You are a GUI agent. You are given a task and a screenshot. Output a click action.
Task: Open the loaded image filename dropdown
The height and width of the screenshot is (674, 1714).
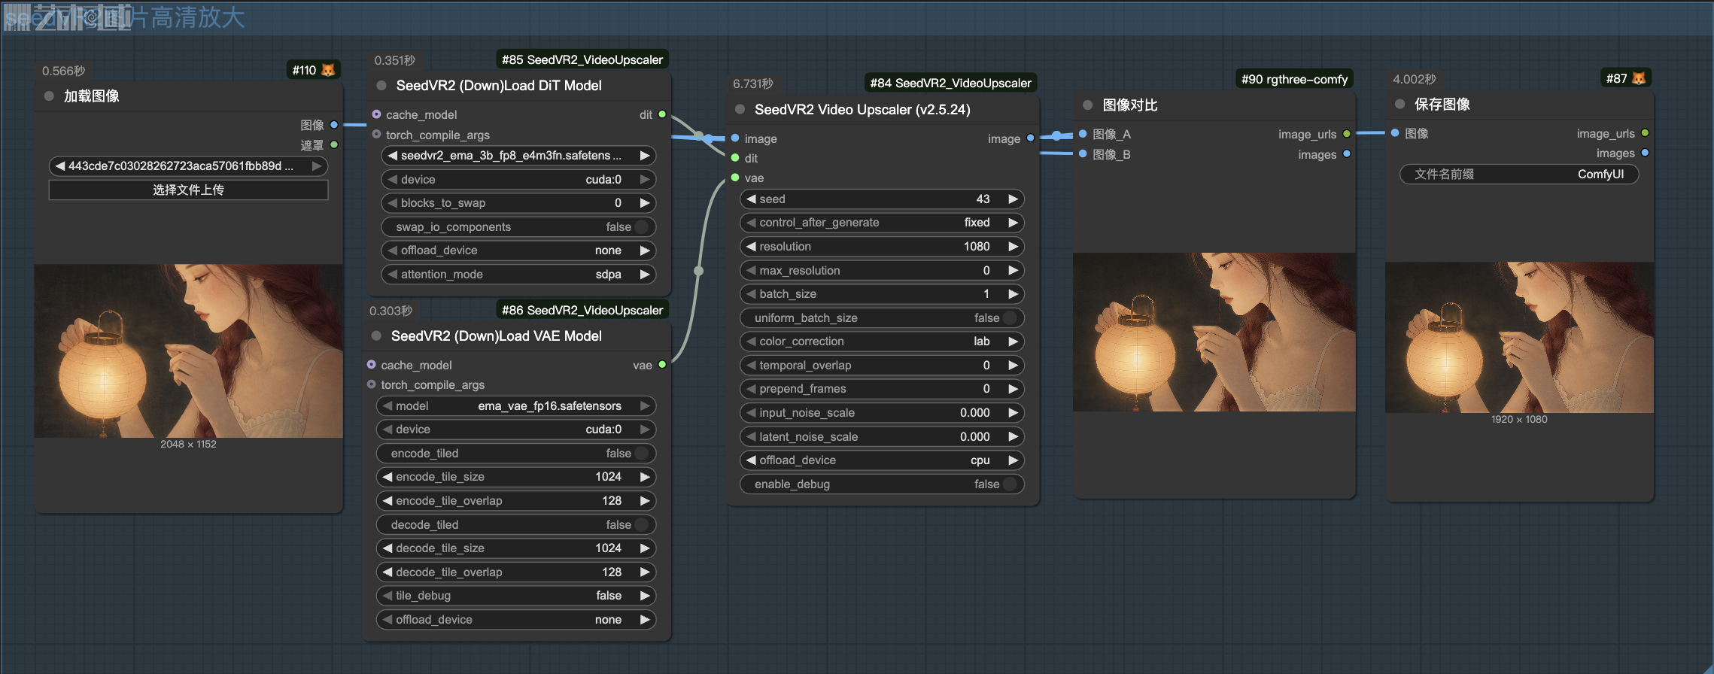(x=188, y=166)
